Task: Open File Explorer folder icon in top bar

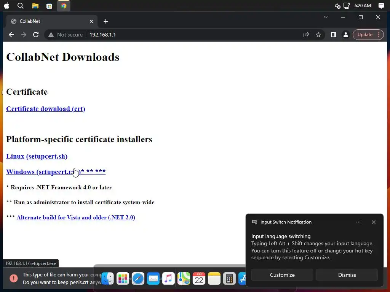Action: pos(35,6)
